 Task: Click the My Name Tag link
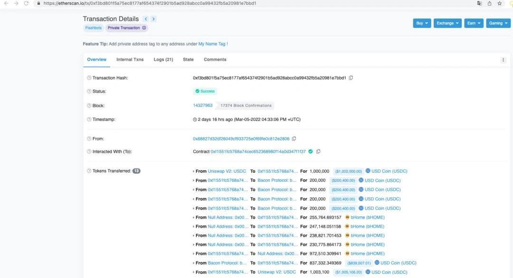(x=212, y=44)
